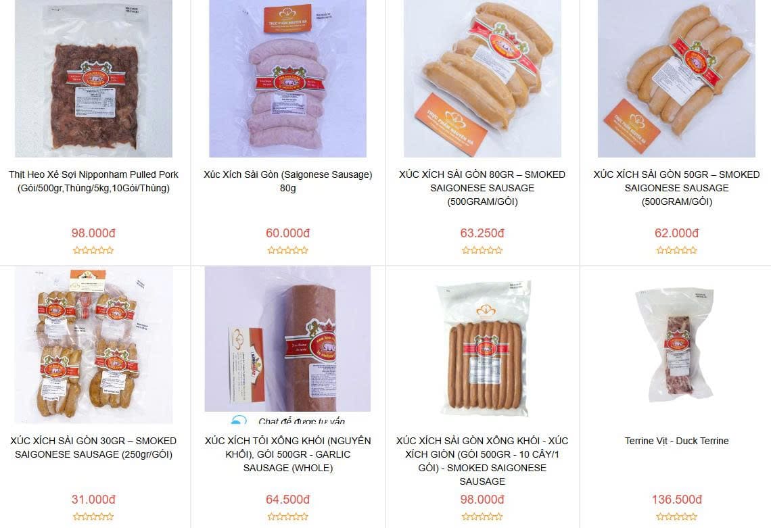Open the XÚC XÍCH SÀI GÒN 50GR smoked title
771x528 pixels.
[676, 188]
